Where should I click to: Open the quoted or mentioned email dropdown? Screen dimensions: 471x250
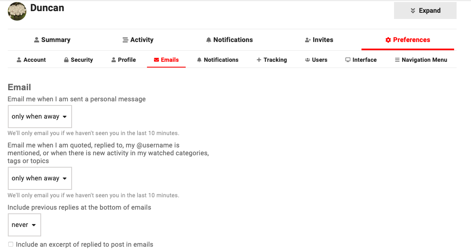point(40,178)
